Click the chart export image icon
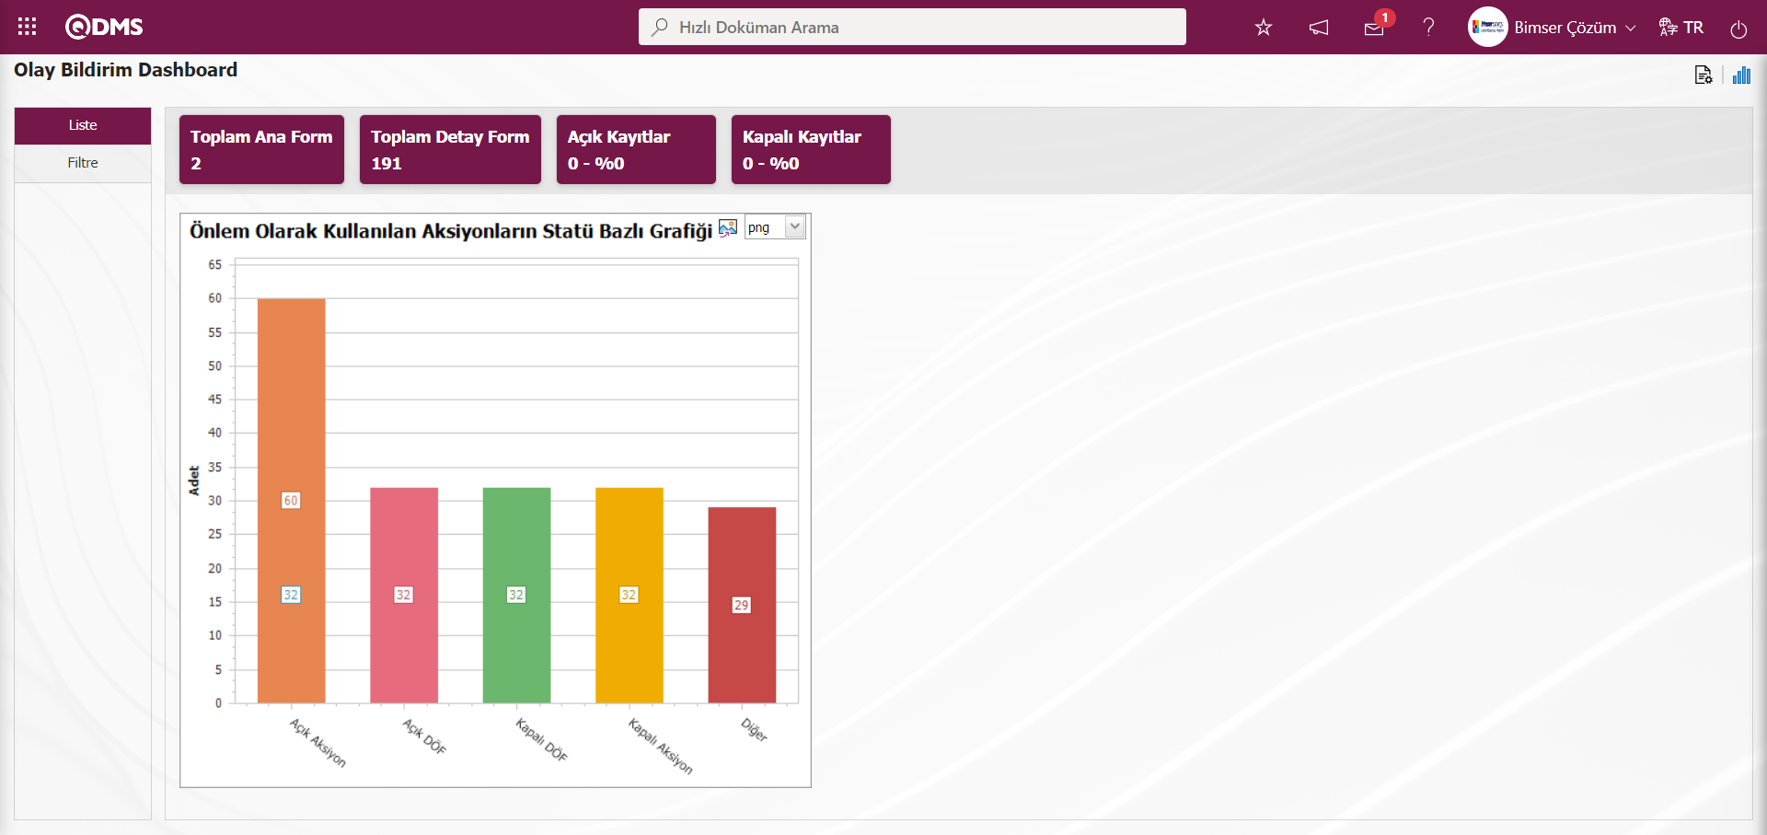 tap(728, 227)
